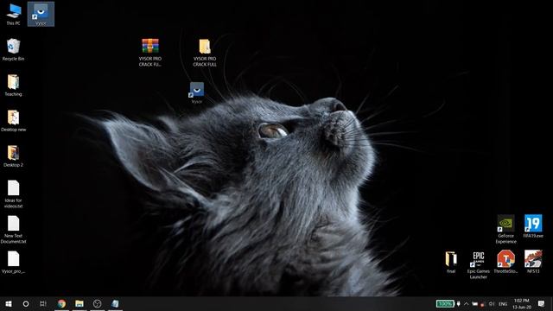Select the Recycle Bin icon

coord(14,50)
